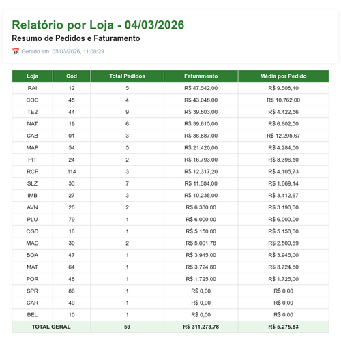Click the Gerado em timestamp text
This screenshot has width=341, height=341.
click(63, 51)
